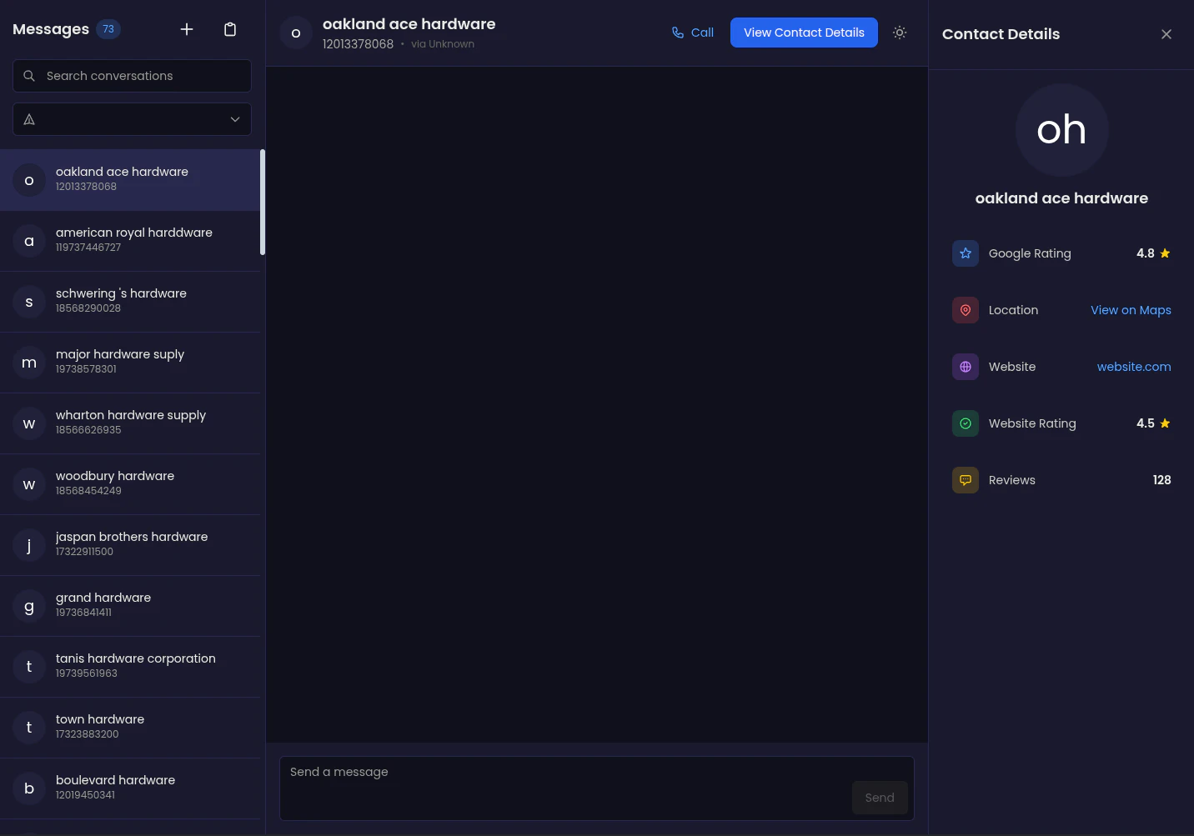1194x836 pixels.
Task: Click the Location pin icon
Action: click(x=965, y=310)
